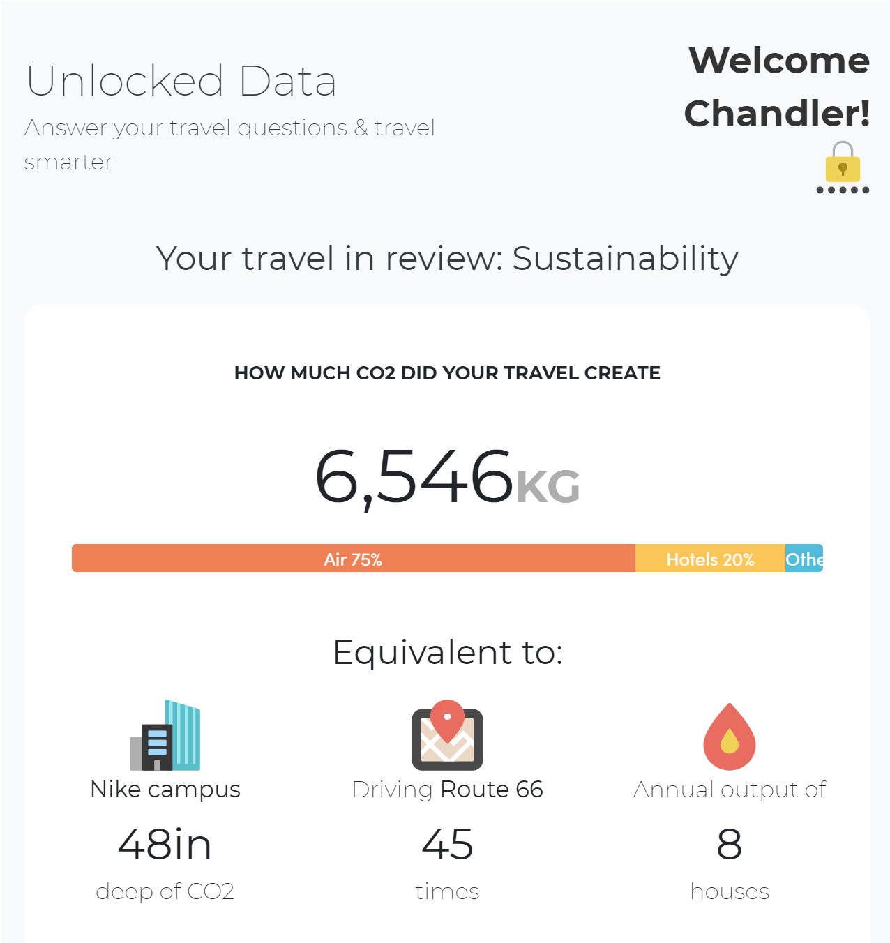Click the red flame icon
890x943 pixels.
coord(730,737)
